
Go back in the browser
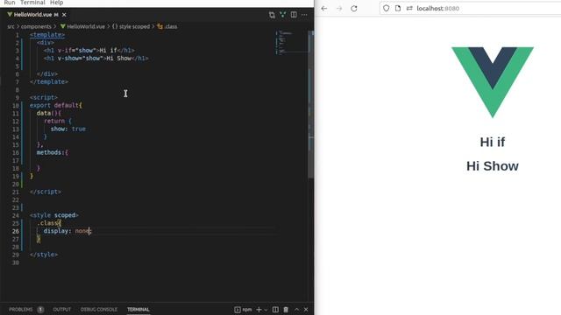pyautogui.click(x=324, y=8)
